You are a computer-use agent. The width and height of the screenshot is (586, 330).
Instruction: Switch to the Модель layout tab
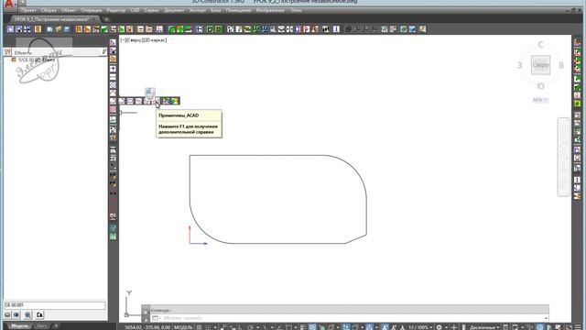19,326
